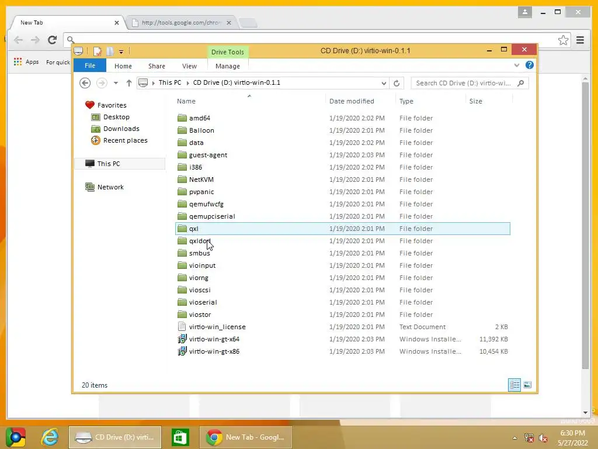Viewport: 598px width, 449px height.
Task: Click volume icon in system tray
Action: click(x=543, y=438)
